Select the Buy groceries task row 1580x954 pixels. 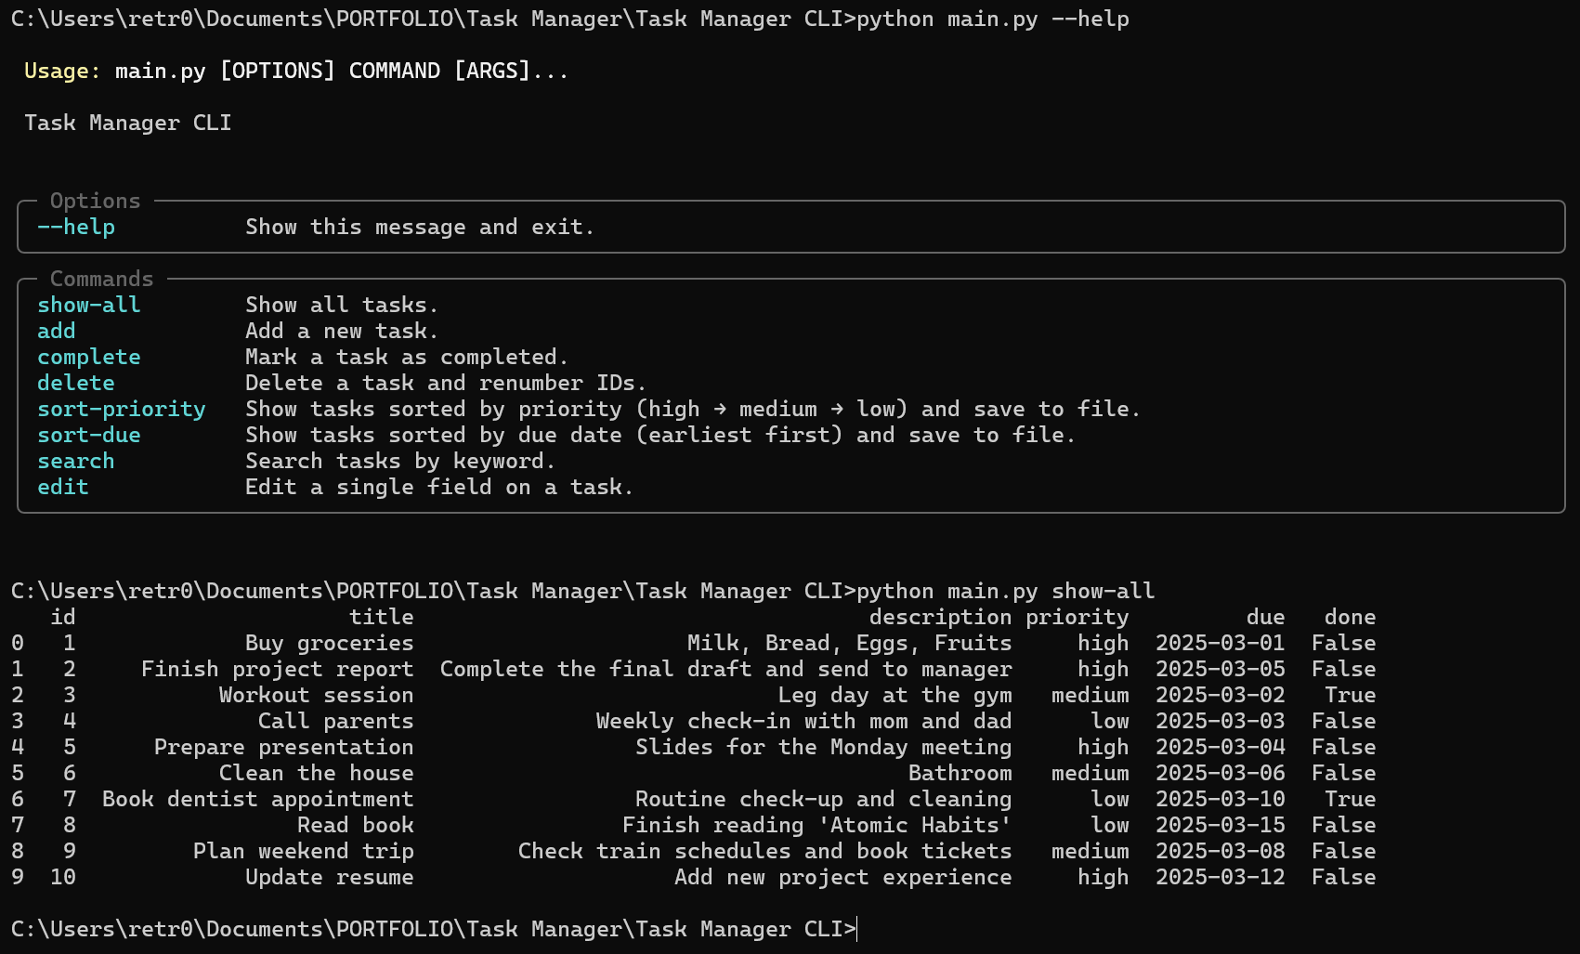(330, 642)
